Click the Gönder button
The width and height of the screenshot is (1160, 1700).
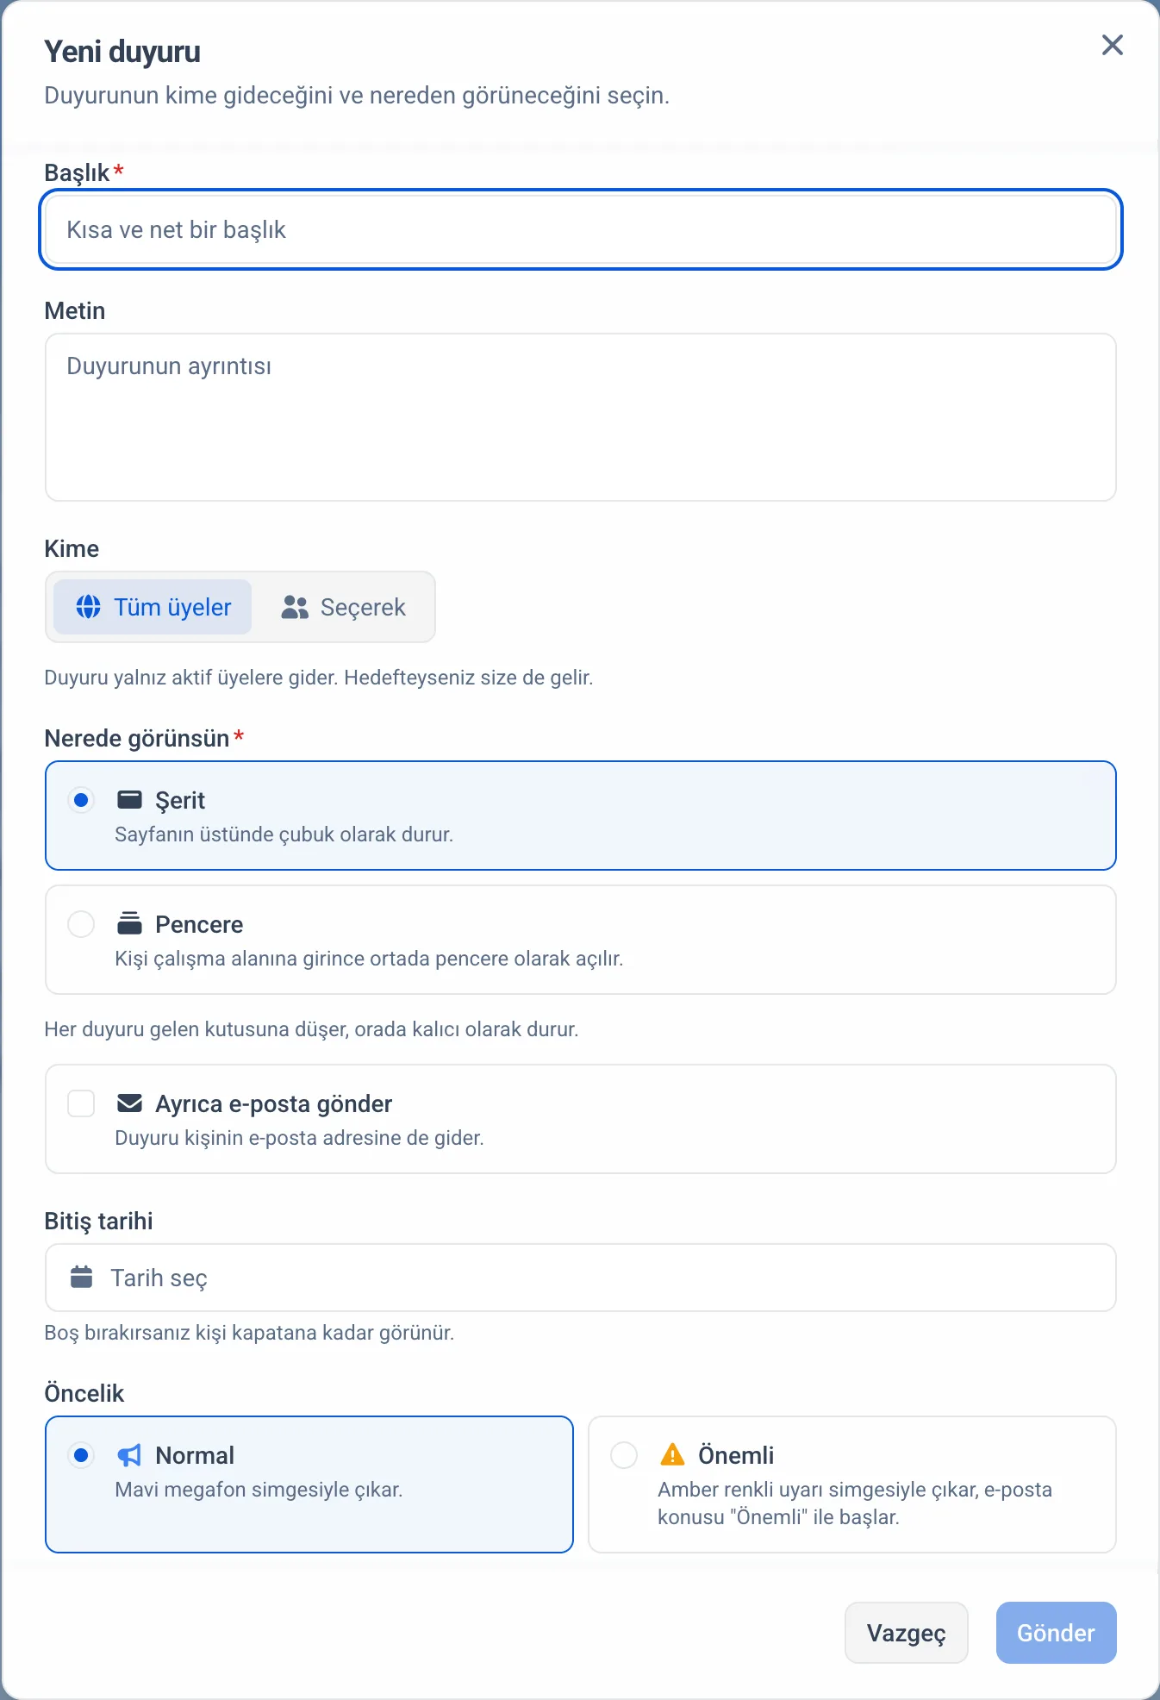1057,1633
